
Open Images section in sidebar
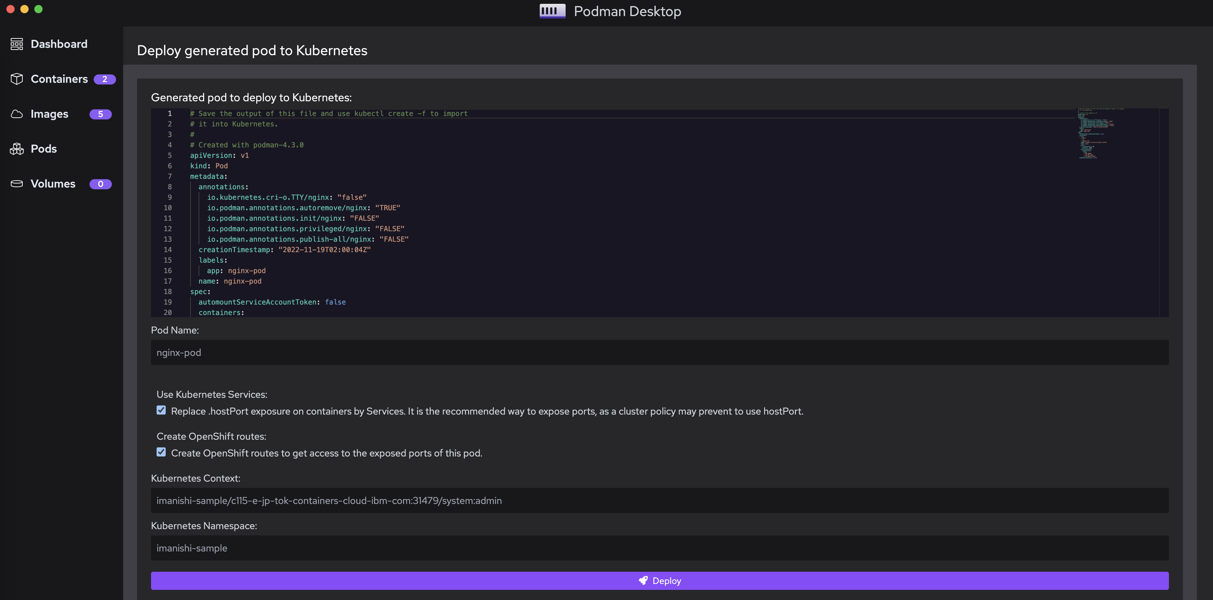pos(49,114)
